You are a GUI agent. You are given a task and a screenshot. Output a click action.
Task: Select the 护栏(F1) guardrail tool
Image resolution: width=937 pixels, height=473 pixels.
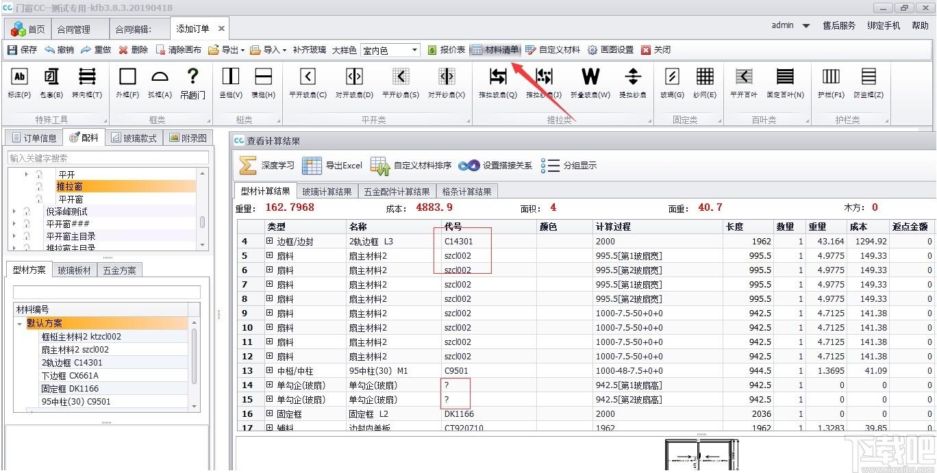coord(831,84)
